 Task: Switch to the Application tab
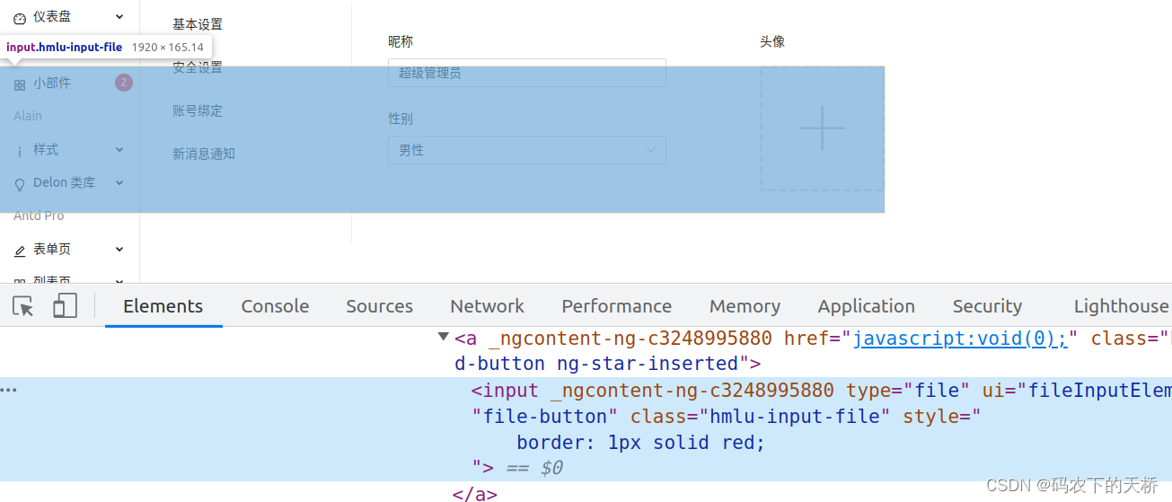pos(867,306)
